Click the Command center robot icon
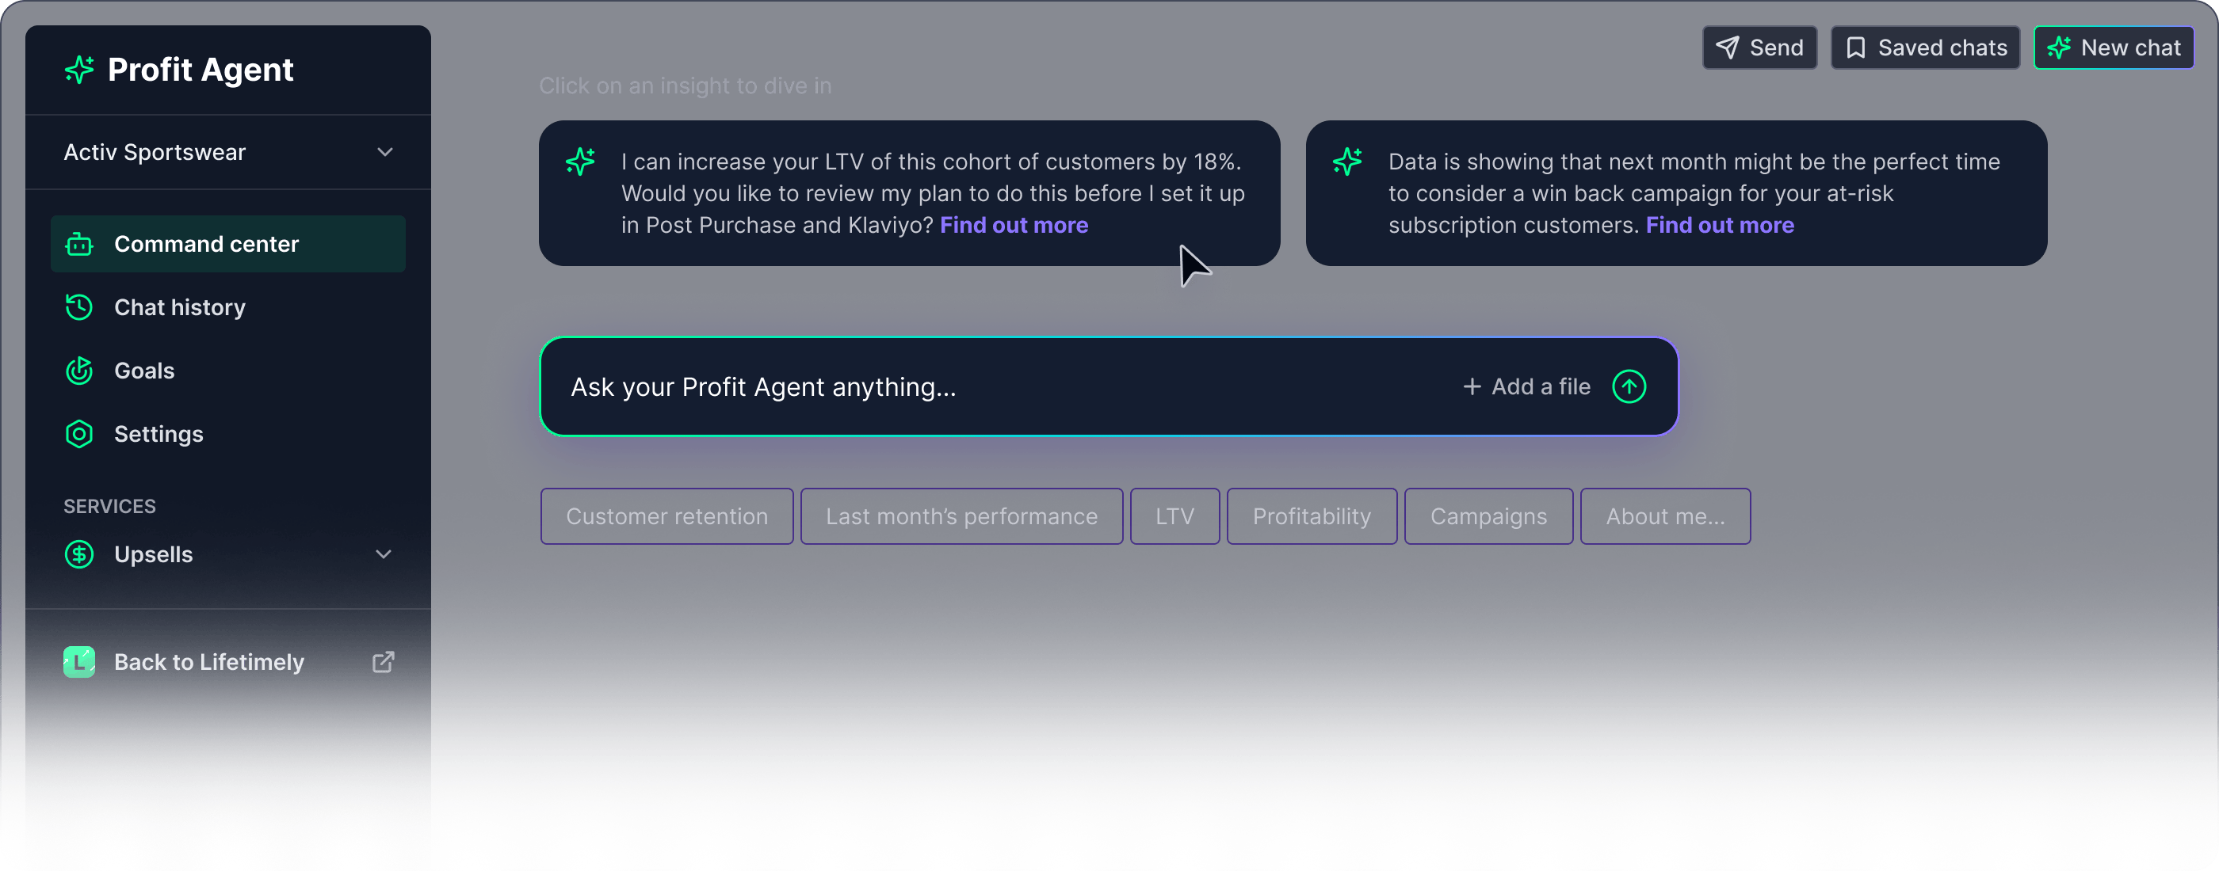Image resolution: width=2219 pixels, height=871 pixels. pyautogui.click(x=79, y=245)
